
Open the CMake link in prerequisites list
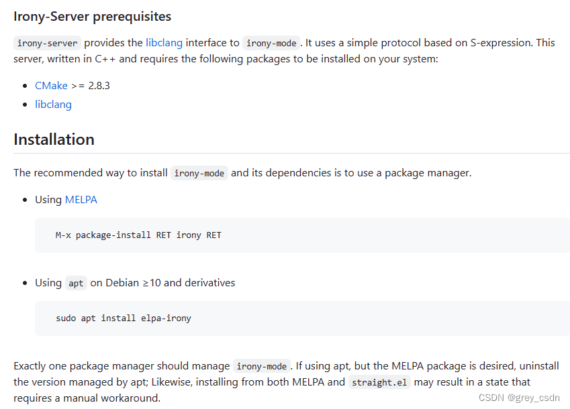pos(51,86)
